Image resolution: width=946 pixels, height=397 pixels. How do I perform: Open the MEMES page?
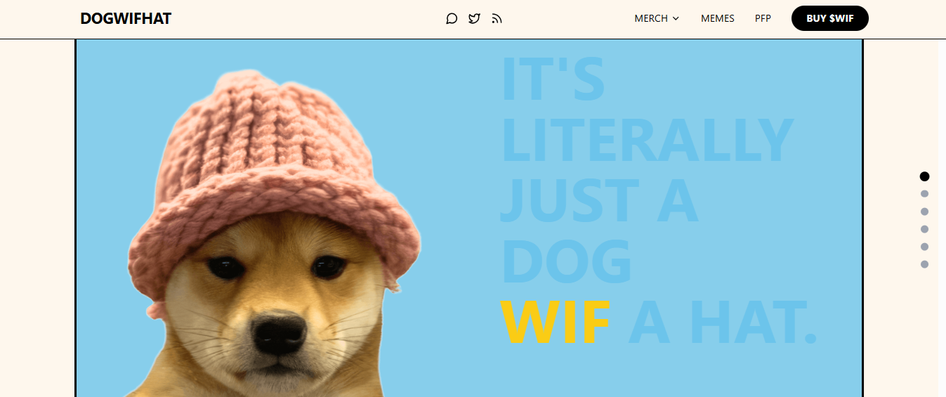718,18
